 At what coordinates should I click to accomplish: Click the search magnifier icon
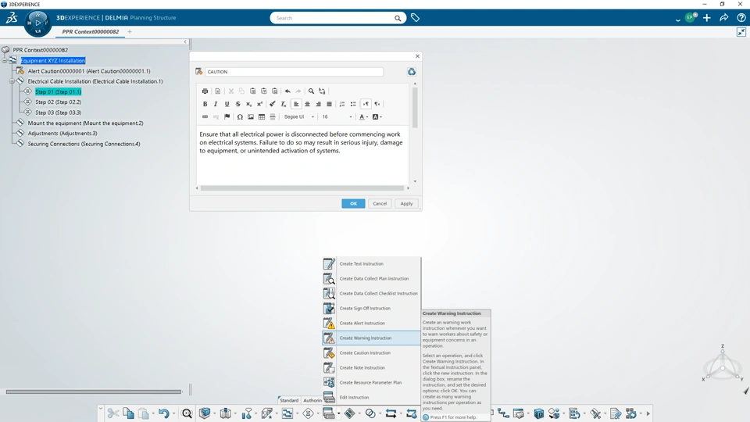(x=398, y=18)
